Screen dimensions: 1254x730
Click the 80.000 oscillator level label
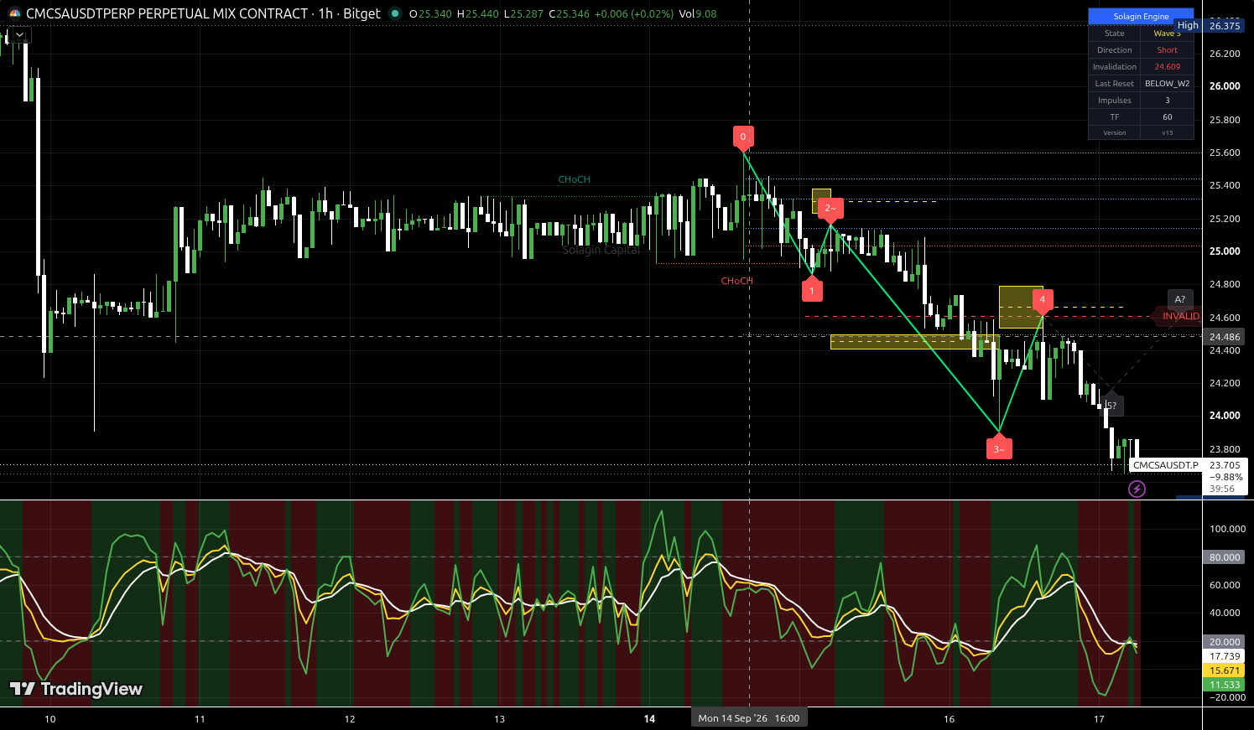tap(1225, 557)
